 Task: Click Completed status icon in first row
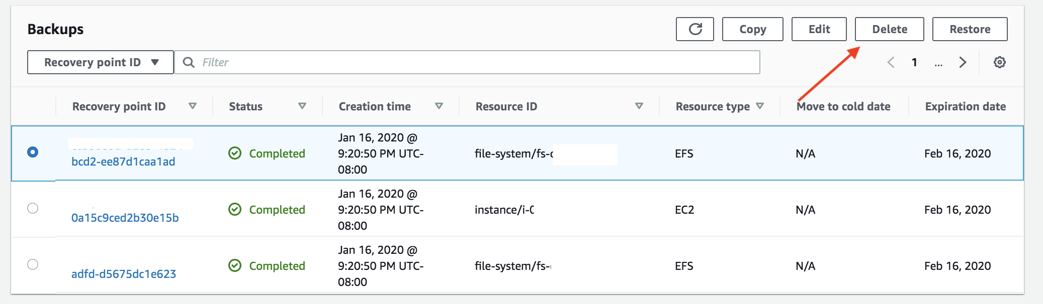click(235, 154)
